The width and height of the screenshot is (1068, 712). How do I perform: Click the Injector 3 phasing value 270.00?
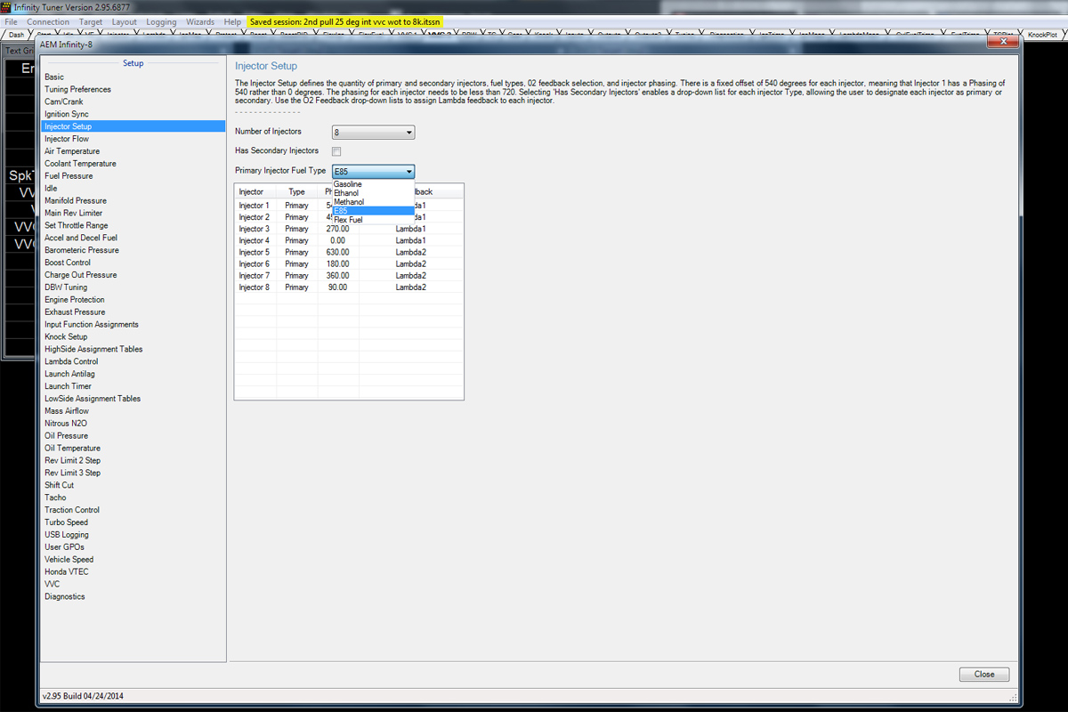point(337,229)
